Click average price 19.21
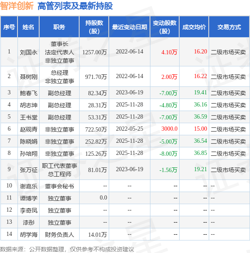 [x=200, y=169]
